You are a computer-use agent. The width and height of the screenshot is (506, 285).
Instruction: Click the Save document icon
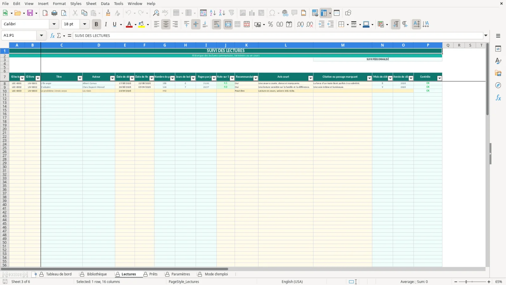point(30,13)
